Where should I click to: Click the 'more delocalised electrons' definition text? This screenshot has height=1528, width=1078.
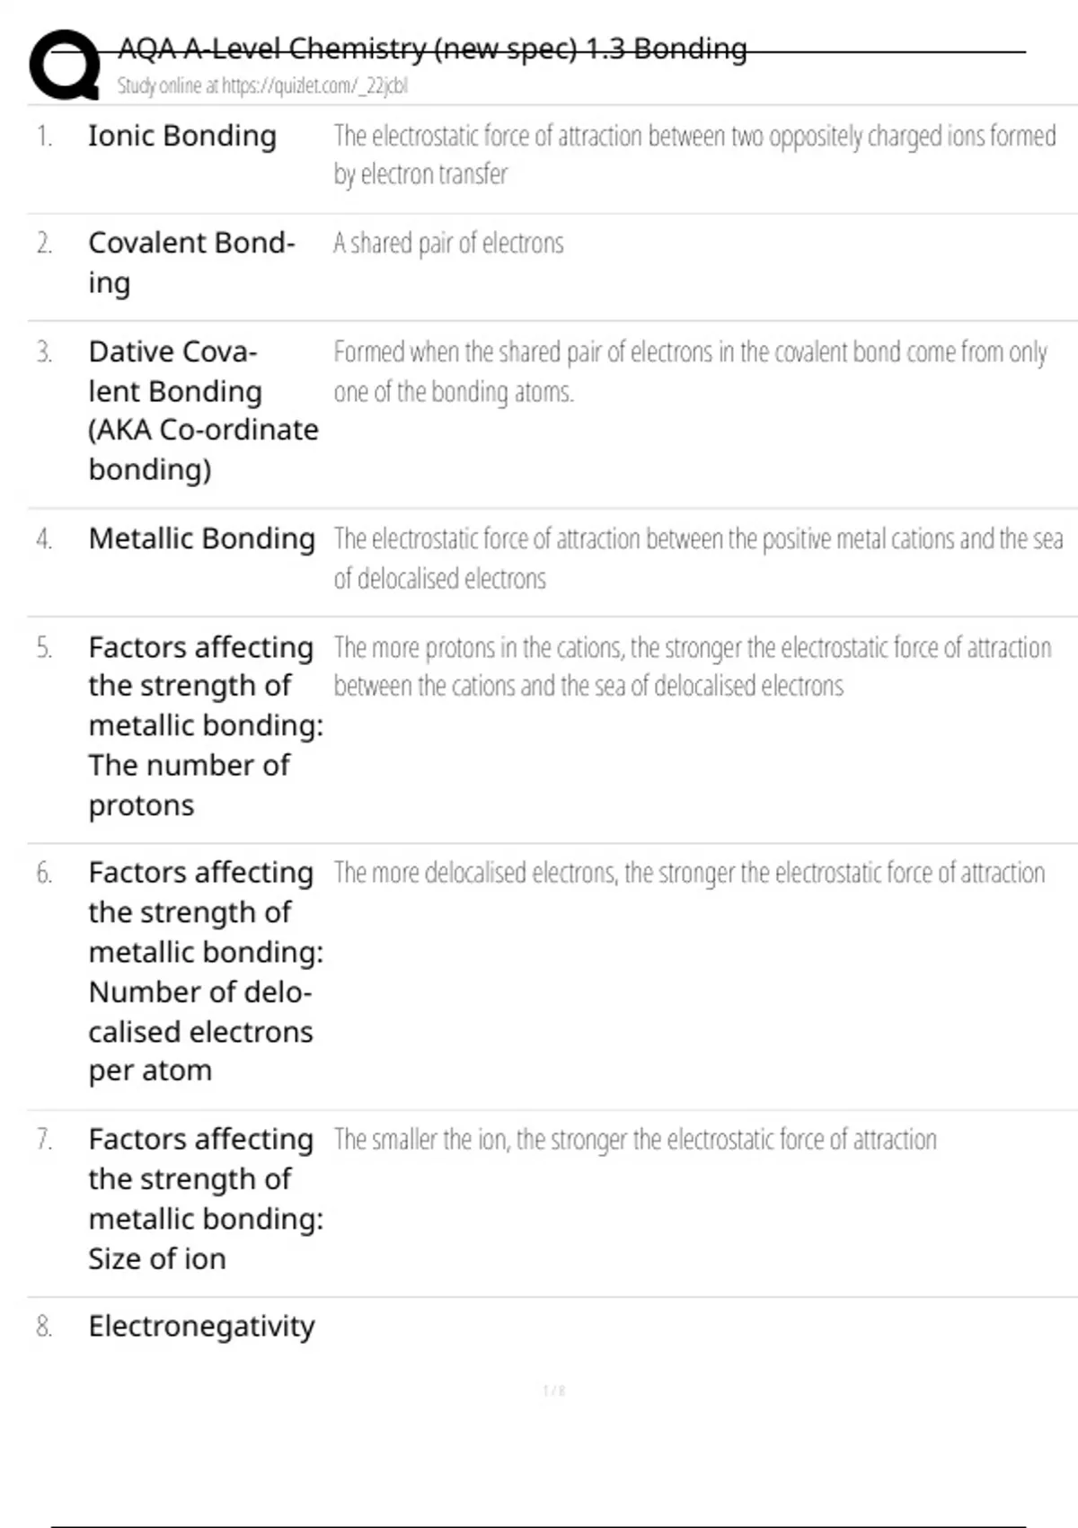(x=689, y=873)
